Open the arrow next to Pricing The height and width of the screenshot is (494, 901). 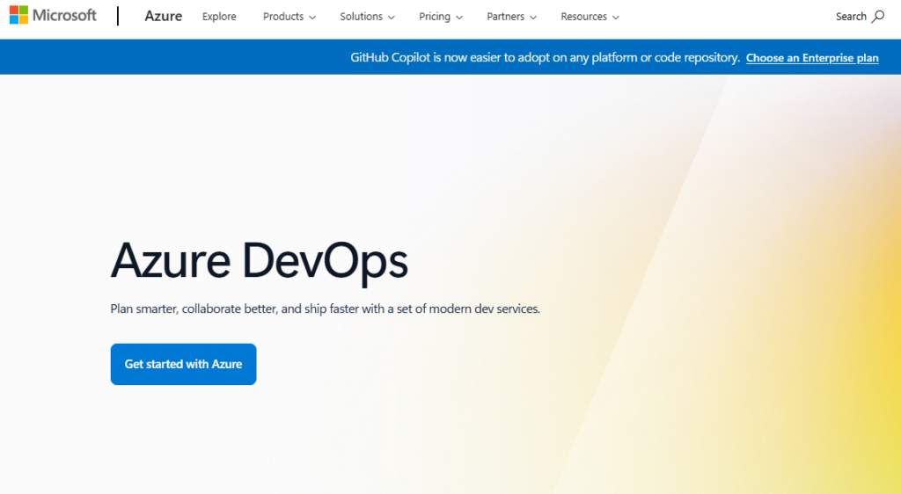click(x=459, y=18)
